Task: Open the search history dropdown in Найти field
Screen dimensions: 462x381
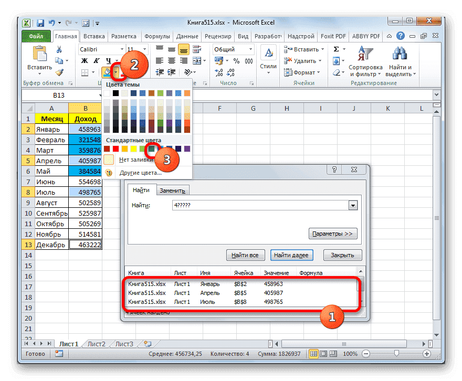Action: point(353,205)
